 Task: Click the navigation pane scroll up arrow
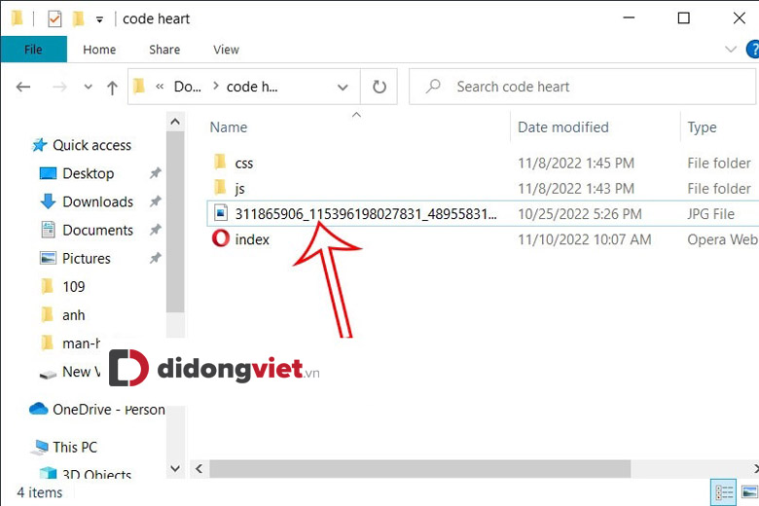click(x=175, y=122)
